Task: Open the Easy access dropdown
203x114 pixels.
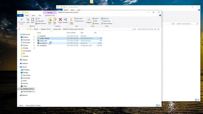Action: click(79, 21)
